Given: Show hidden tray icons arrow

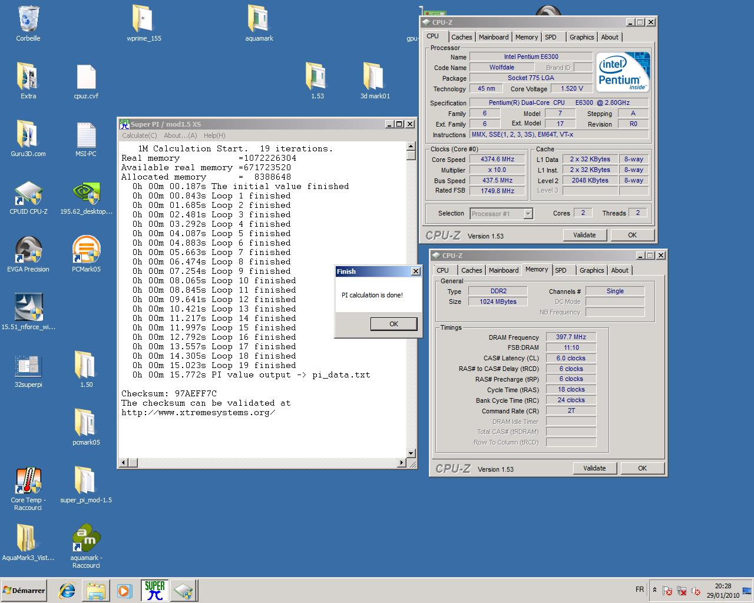Looking at the screenshot, I should coord(654,589).
